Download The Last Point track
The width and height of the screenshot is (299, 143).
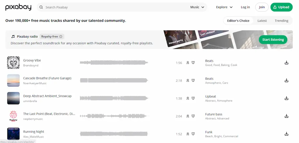point(286,116)
